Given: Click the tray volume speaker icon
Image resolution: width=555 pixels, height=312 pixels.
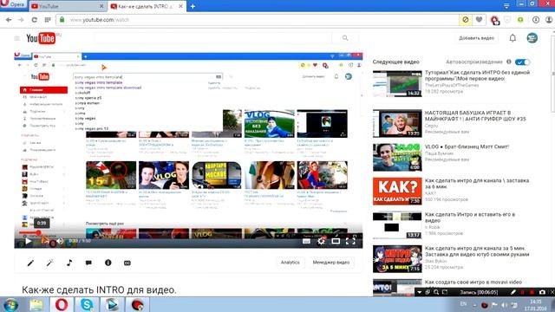Looking at the screenshot, I should (505, 305).
